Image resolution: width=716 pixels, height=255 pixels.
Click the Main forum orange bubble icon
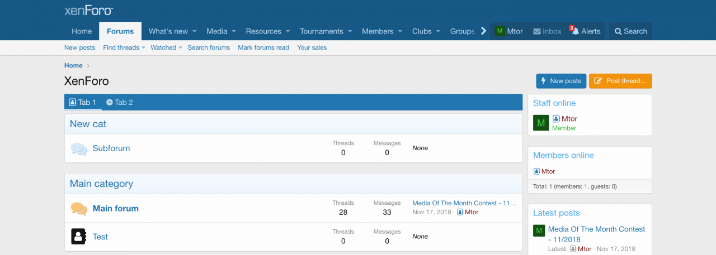79,209
